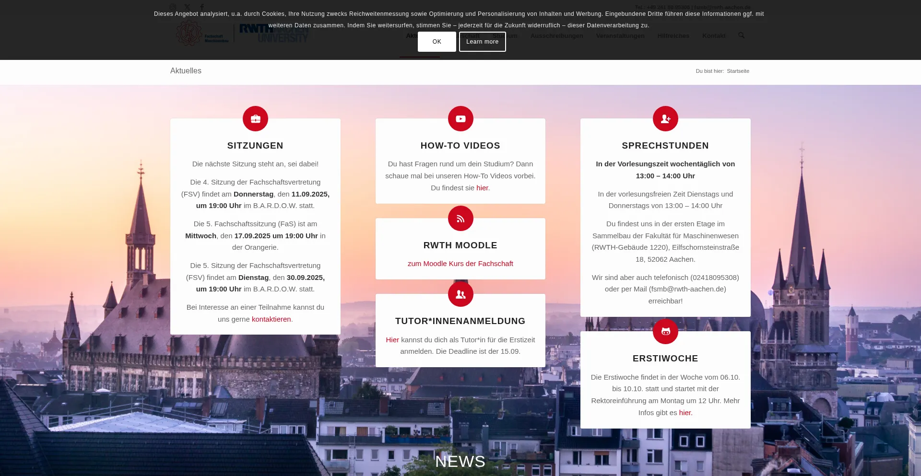
Task: Click the '17.09.2025 um 19:00 Uhr' text
Action: coord(276,236)
